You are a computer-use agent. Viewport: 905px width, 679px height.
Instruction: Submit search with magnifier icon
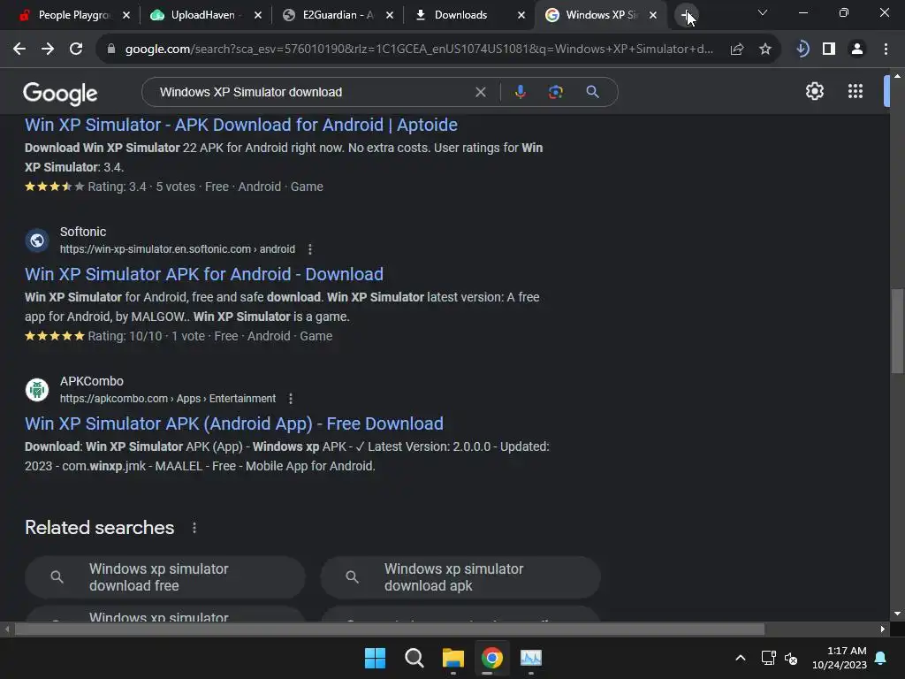click(592, 92)
